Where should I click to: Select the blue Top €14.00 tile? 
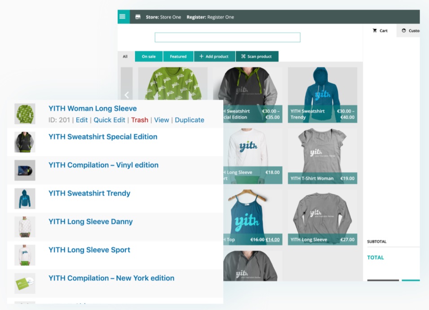[x=253, y=218]
